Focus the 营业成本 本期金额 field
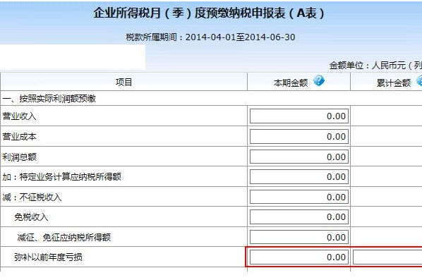422x280 pixels. point(299,137)
